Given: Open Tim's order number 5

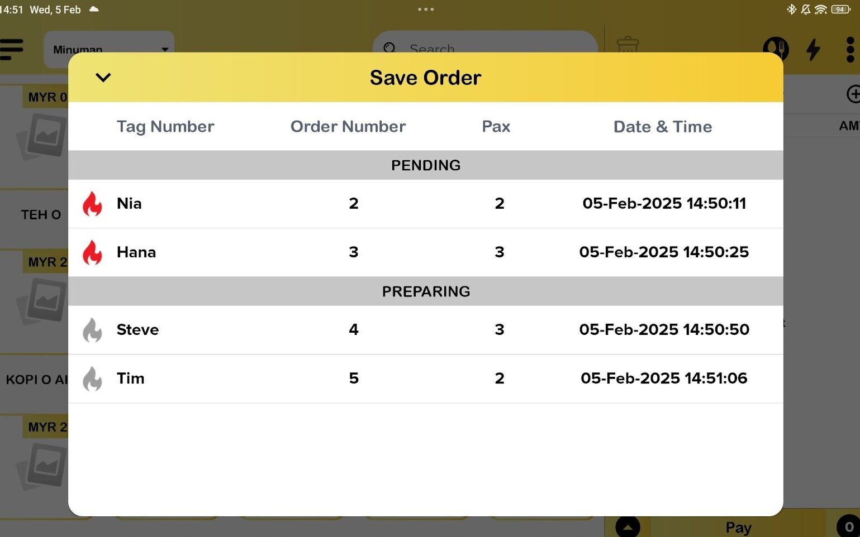Looking at the screenshot, I should point(354,378).
